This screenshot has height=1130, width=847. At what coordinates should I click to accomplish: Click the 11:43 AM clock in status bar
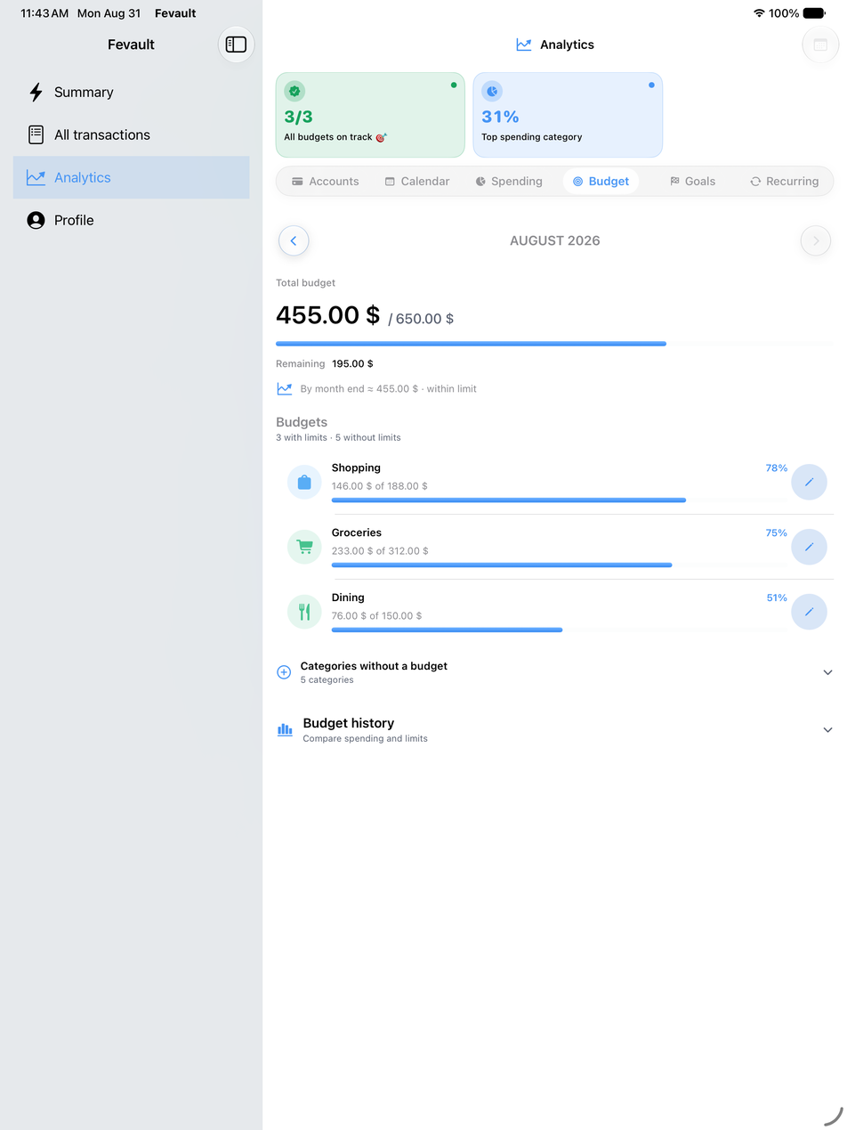45,13
